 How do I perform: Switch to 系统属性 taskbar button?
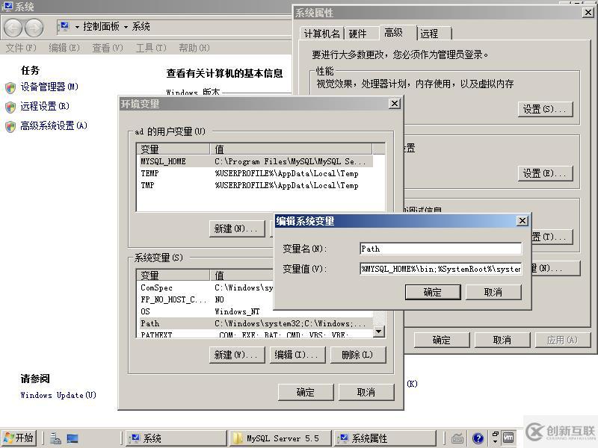point(385,438)
